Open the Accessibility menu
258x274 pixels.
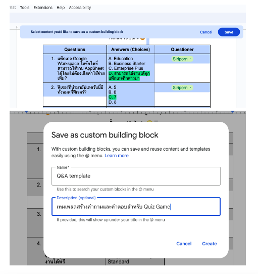click(x=80, y=8)
